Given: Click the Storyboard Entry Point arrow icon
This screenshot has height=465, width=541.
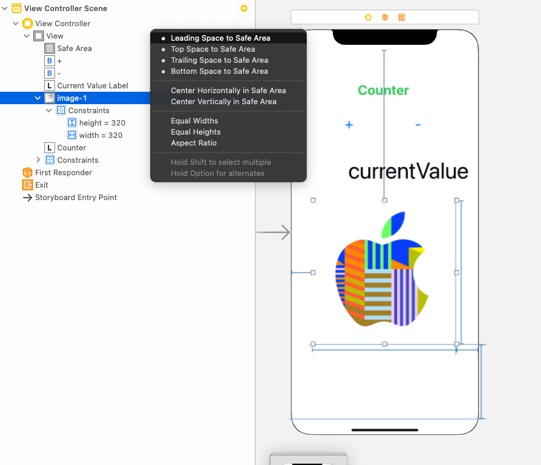Looking at the screenshot, I should coord(28,197).
